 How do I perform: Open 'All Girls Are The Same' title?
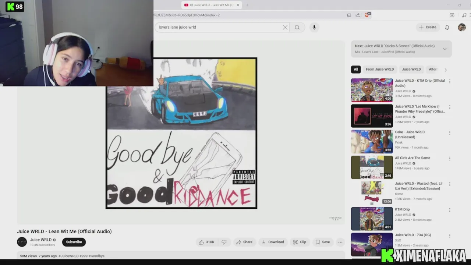(412, 158)
